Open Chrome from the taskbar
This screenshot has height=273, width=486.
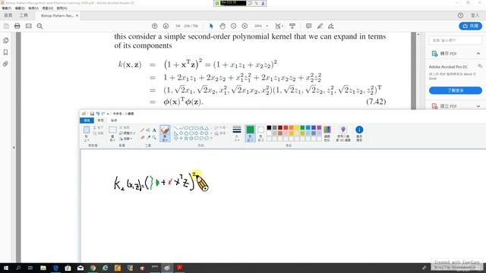93,268
